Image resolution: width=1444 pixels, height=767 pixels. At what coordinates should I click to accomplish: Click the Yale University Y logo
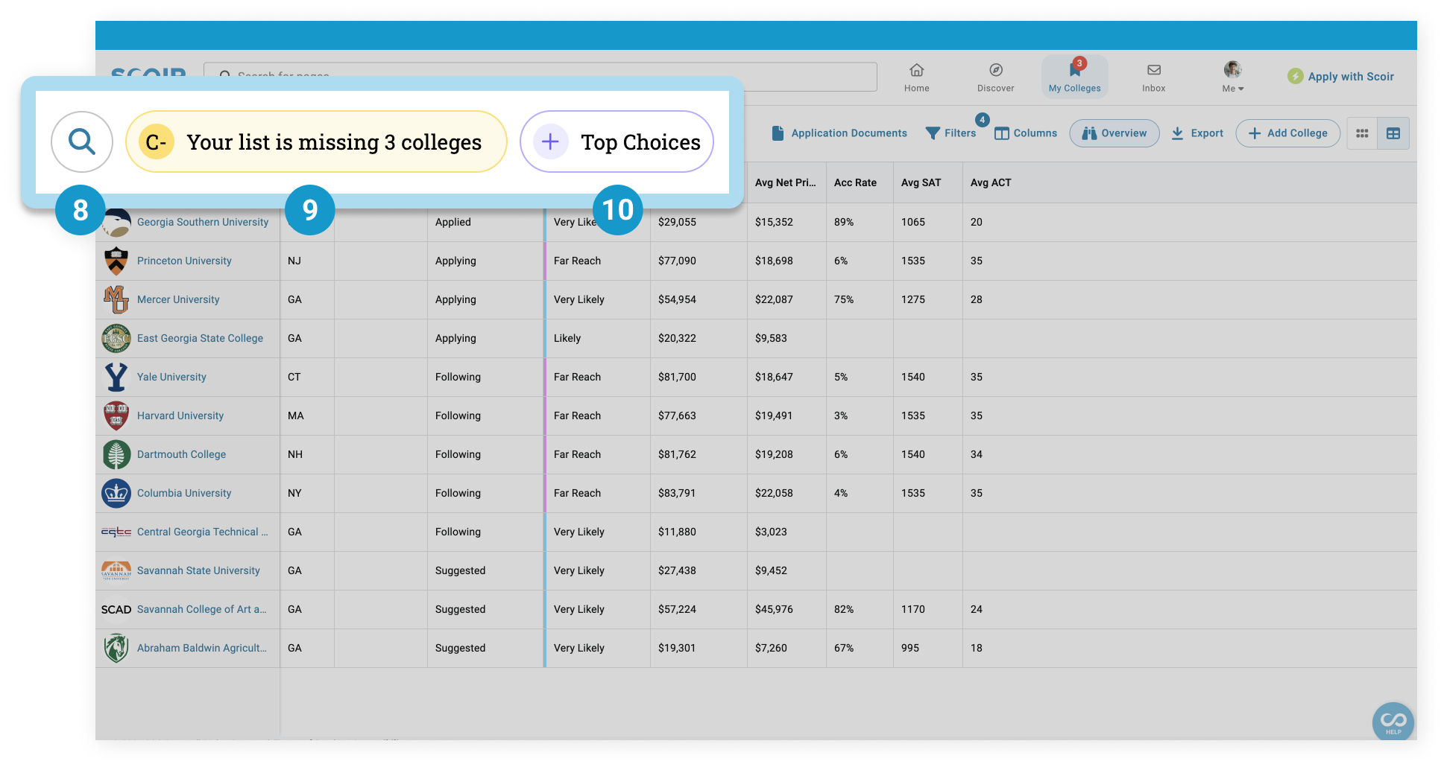coord(116,377)
